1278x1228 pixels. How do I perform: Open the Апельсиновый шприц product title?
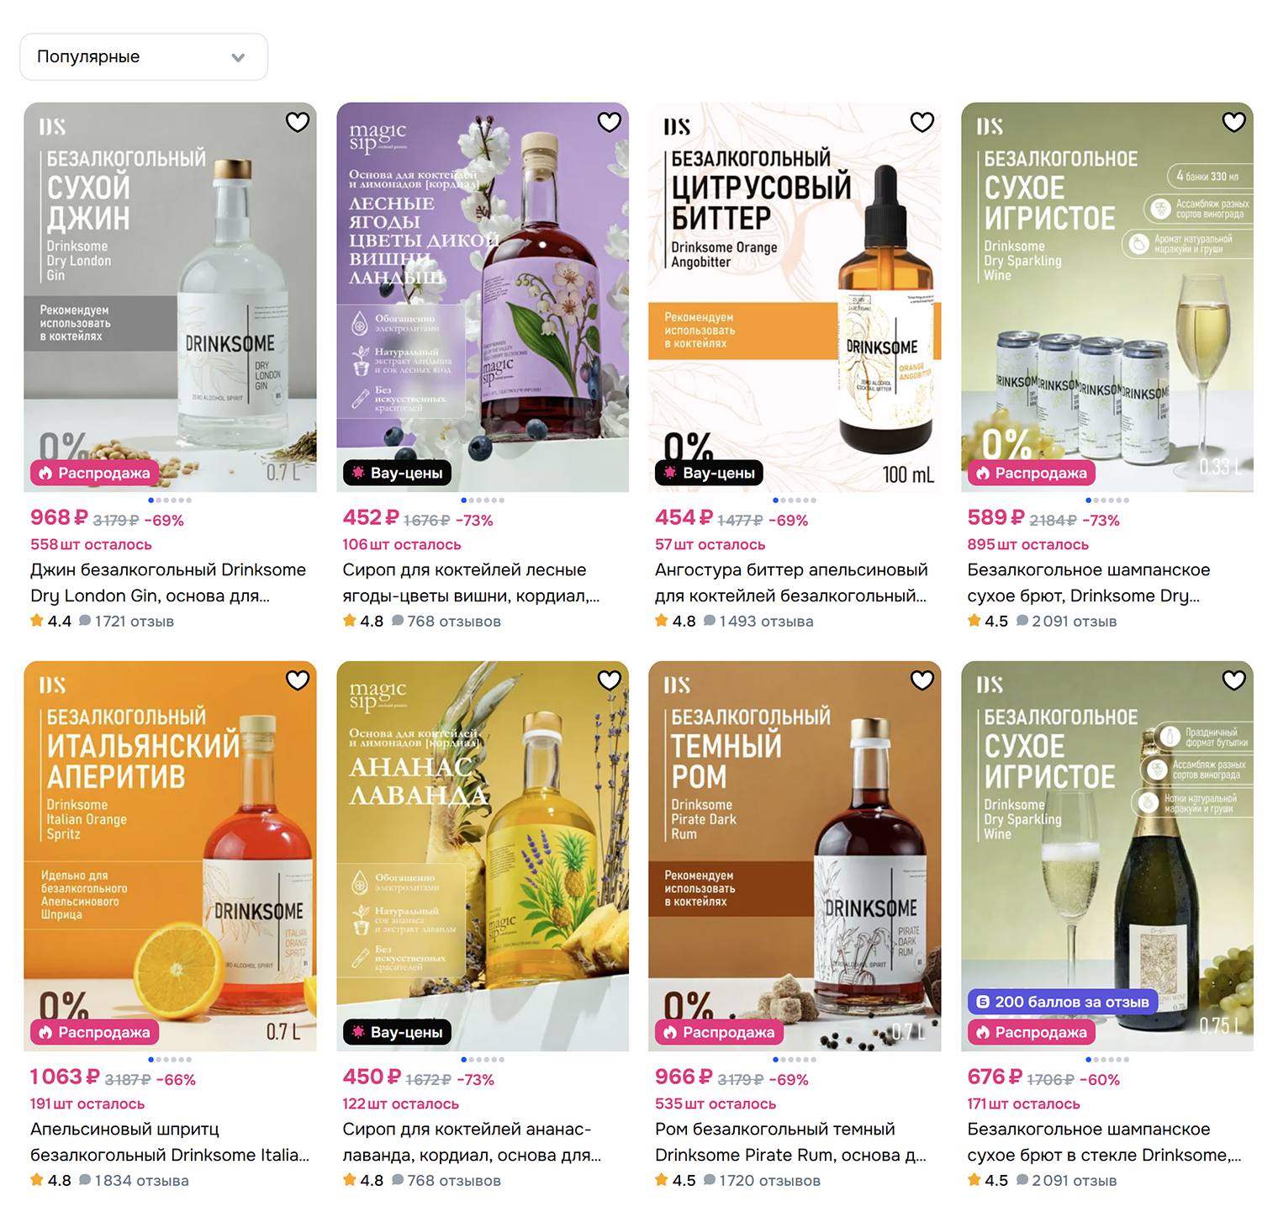click(x=170, y=1142)
